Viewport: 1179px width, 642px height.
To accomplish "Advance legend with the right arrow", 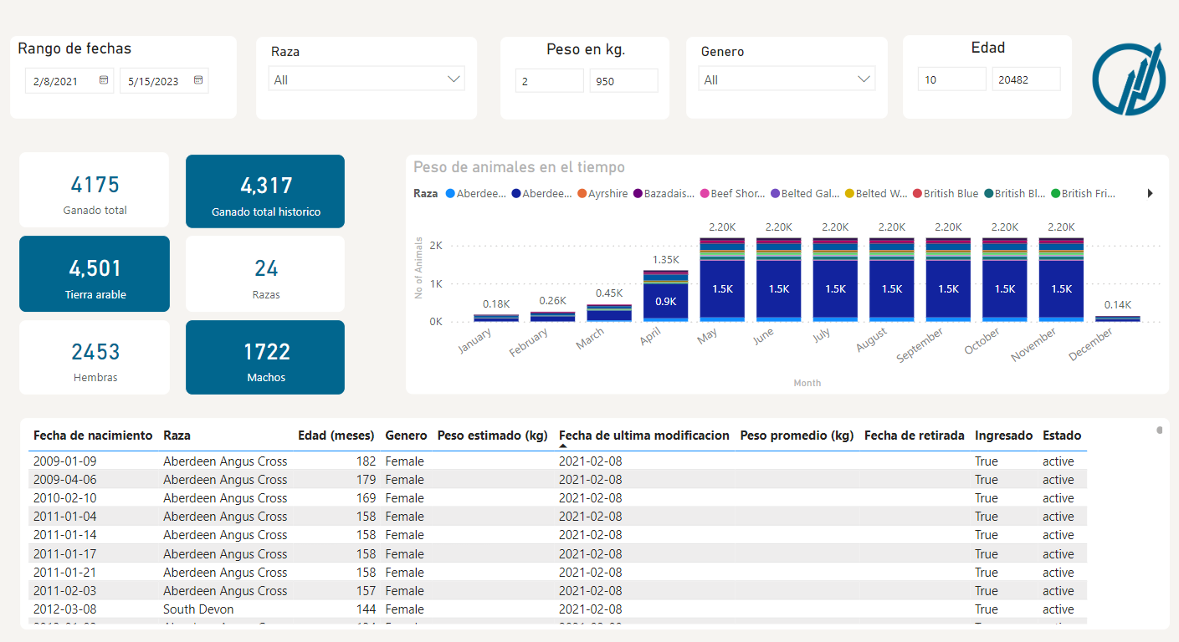I will point(1150,193).
